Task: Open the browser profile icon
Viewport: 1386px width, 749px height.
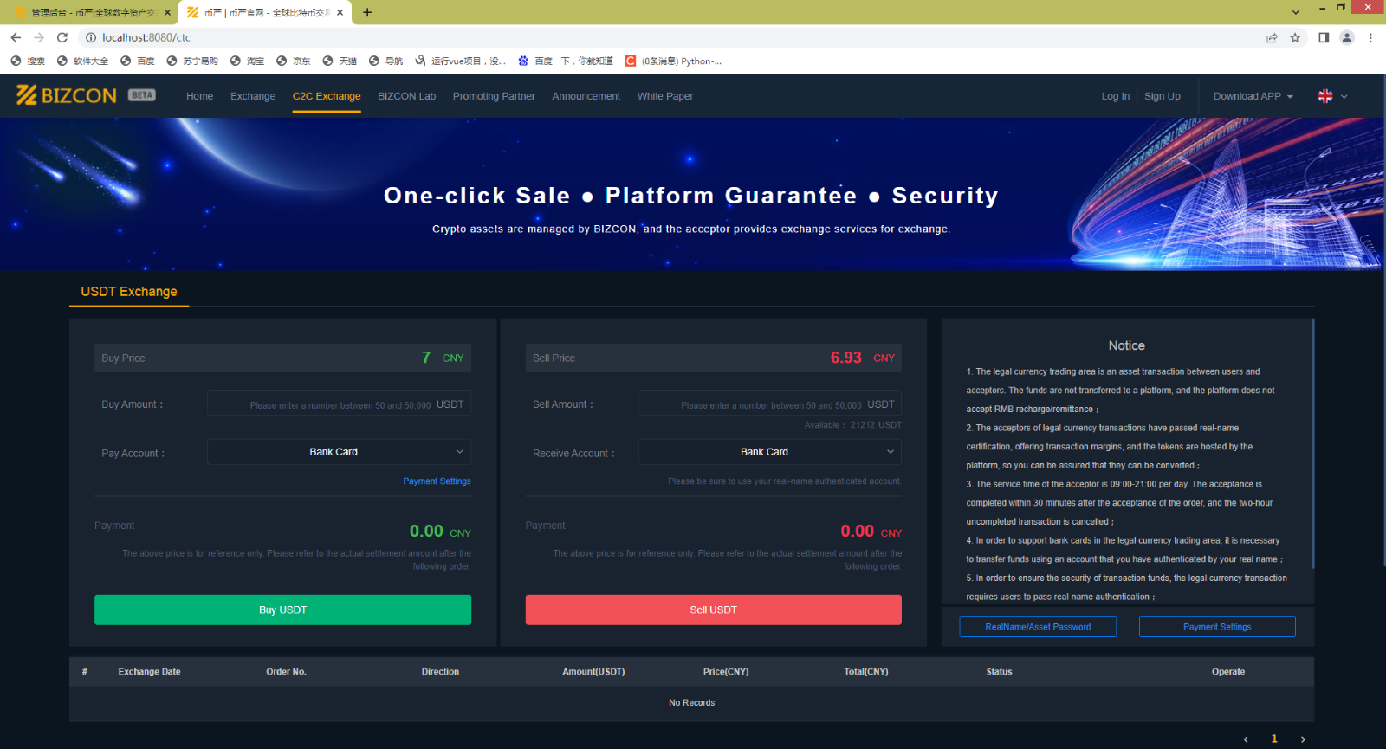Action: [x=1346, y=37]
